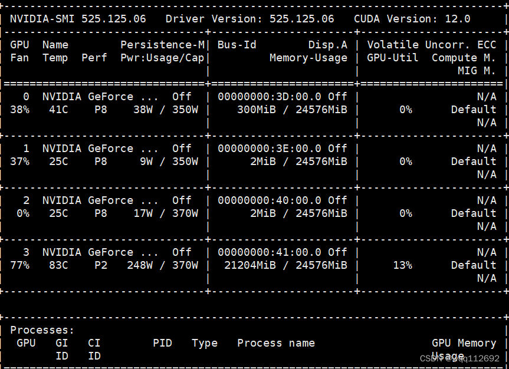
Task: Click the 21204MiB / 24576MiB memory value
Action: point(285,265)
